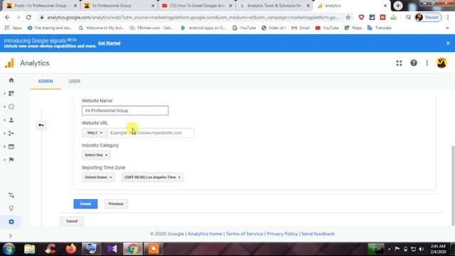Open the United States country dropdown

click(98, 177)
